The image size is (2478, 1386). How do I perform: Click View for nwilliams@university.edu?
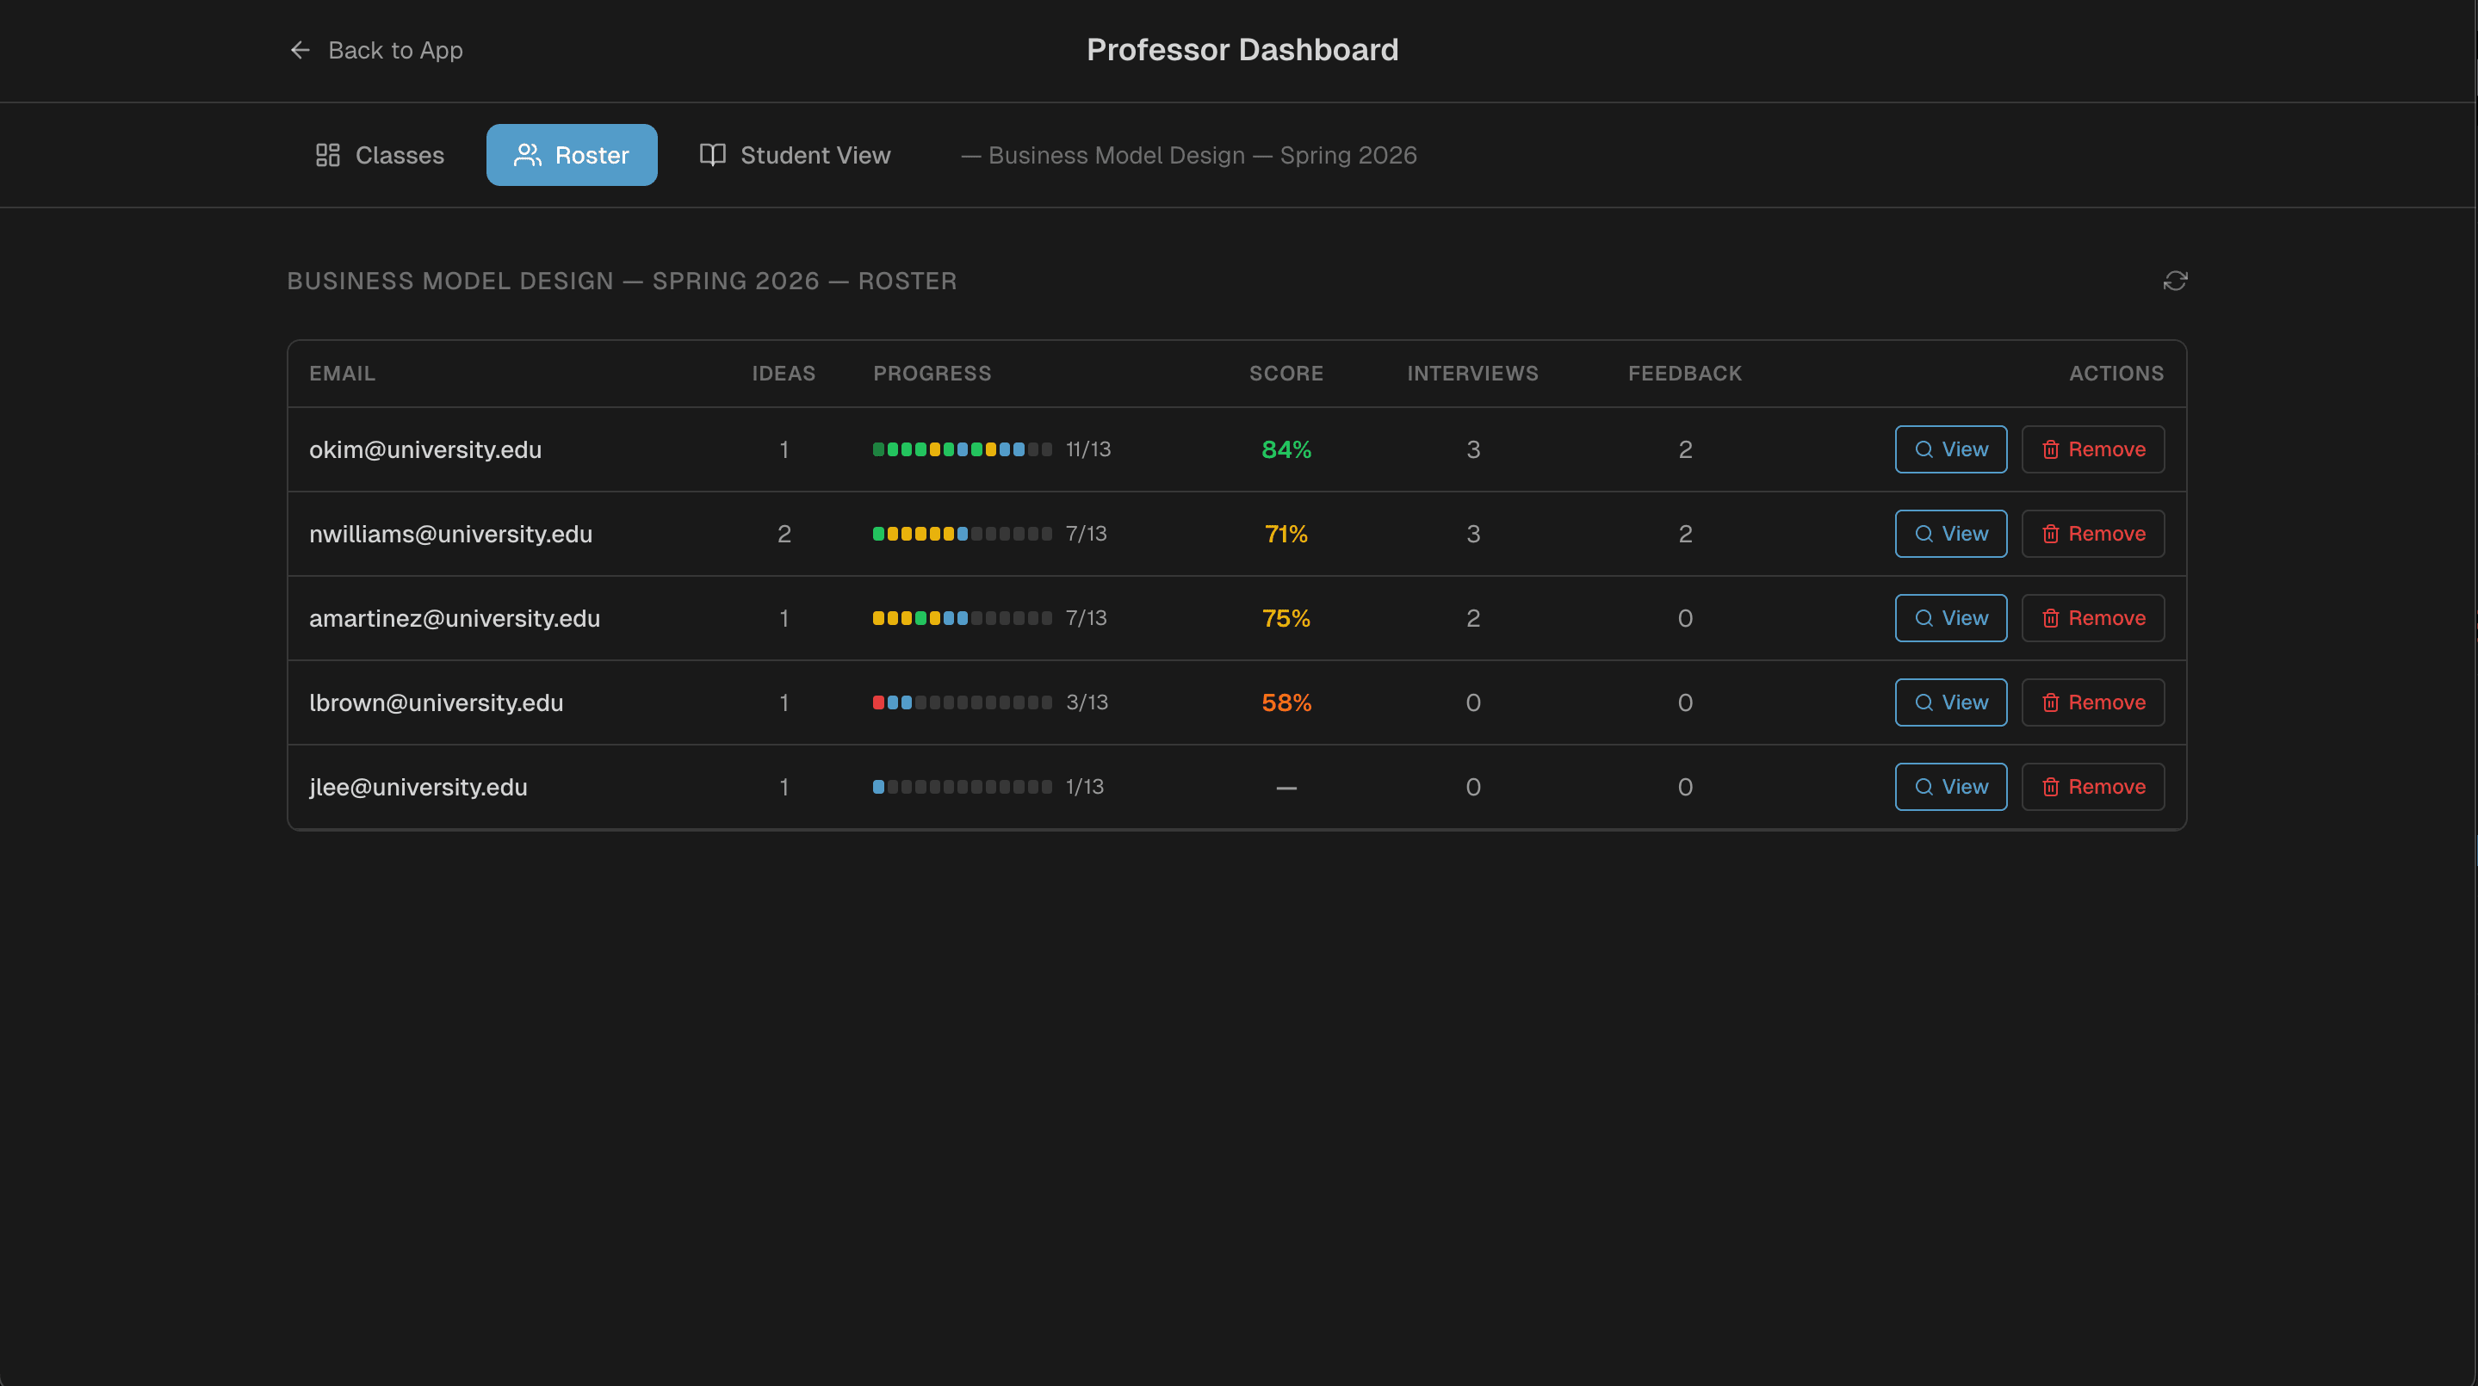pyautogui.click(x=1950, y=533)
